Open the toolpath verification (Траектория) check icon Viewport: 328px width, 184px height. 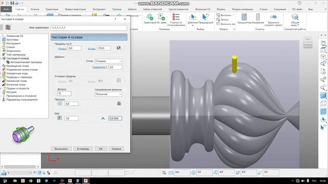[150, 17]
